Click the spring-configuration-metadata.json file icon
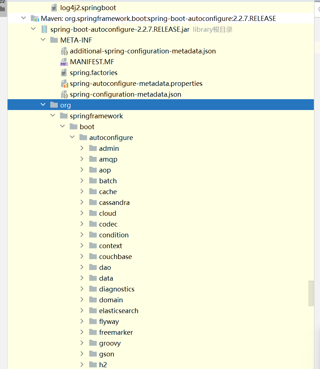Viewport: 320px width, 369px height. point(64,95)
